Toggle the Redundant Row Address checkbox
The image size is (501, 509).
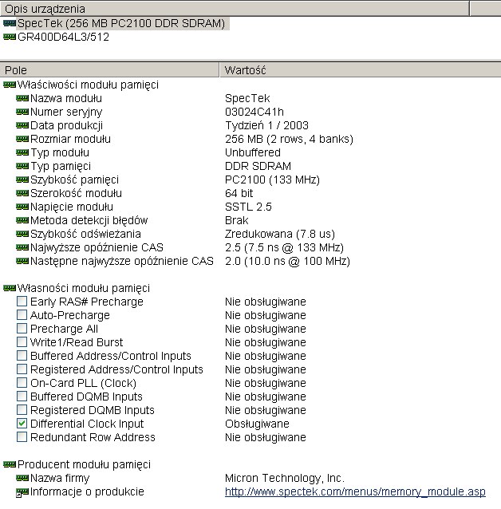click(22, 437)
